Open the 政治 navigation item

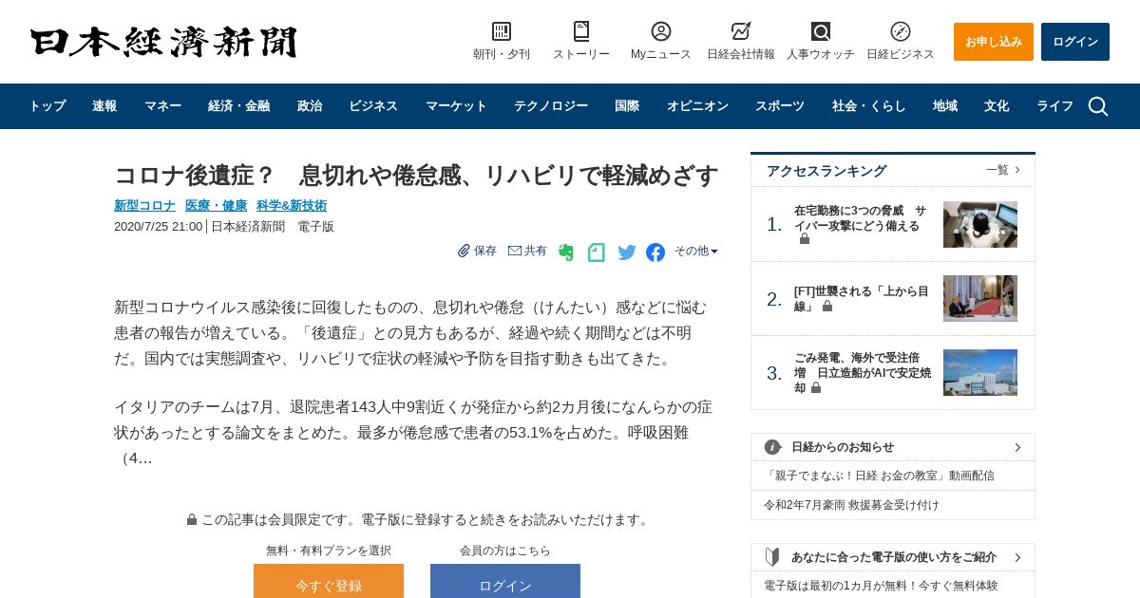coord(310,106)
